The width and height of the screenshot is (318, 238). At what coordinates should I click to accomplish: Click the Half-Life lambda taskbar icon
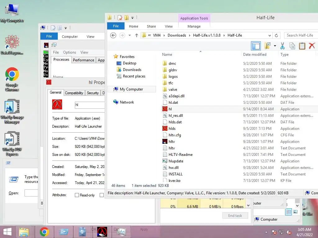pos(102,232)
